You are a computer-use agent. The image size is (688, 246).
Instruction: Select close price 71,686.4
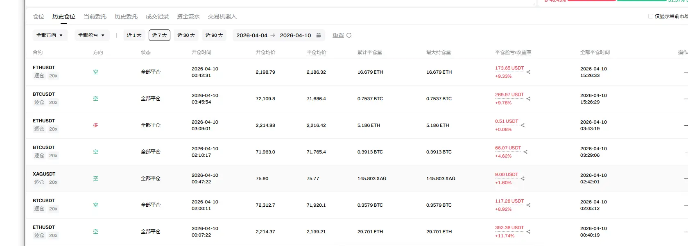coord(316,99)
